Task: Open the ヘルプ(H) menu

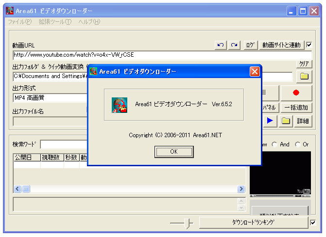Action: point(89,22)
